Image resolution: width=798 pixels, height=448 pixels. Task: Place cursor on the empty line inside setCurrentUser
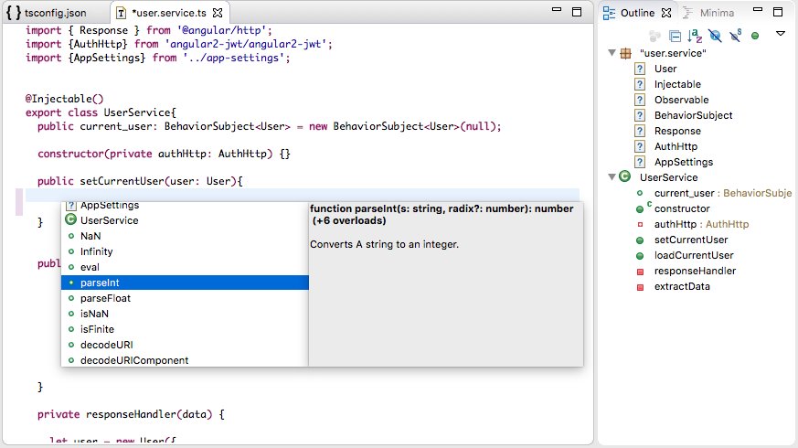pos(303,195)
